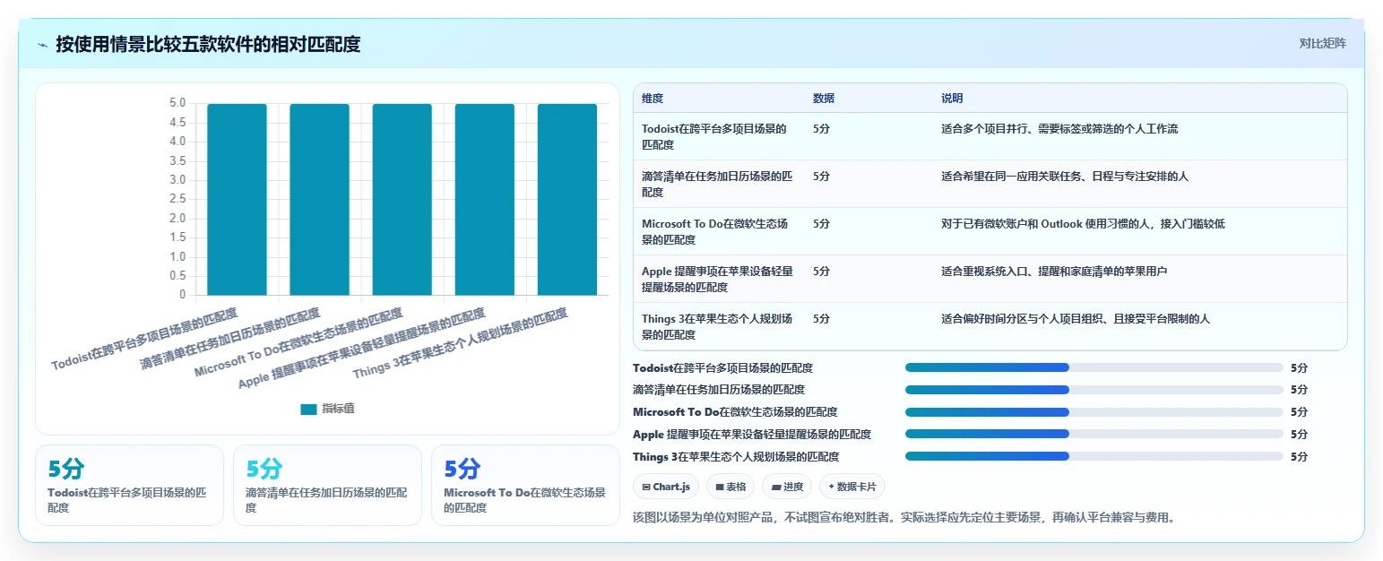Click the 进度 tag chip
This screenshot has height=561, width=1383.
787,487
